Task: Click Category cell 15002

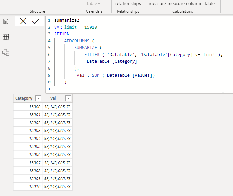Action: pos(28,123)
